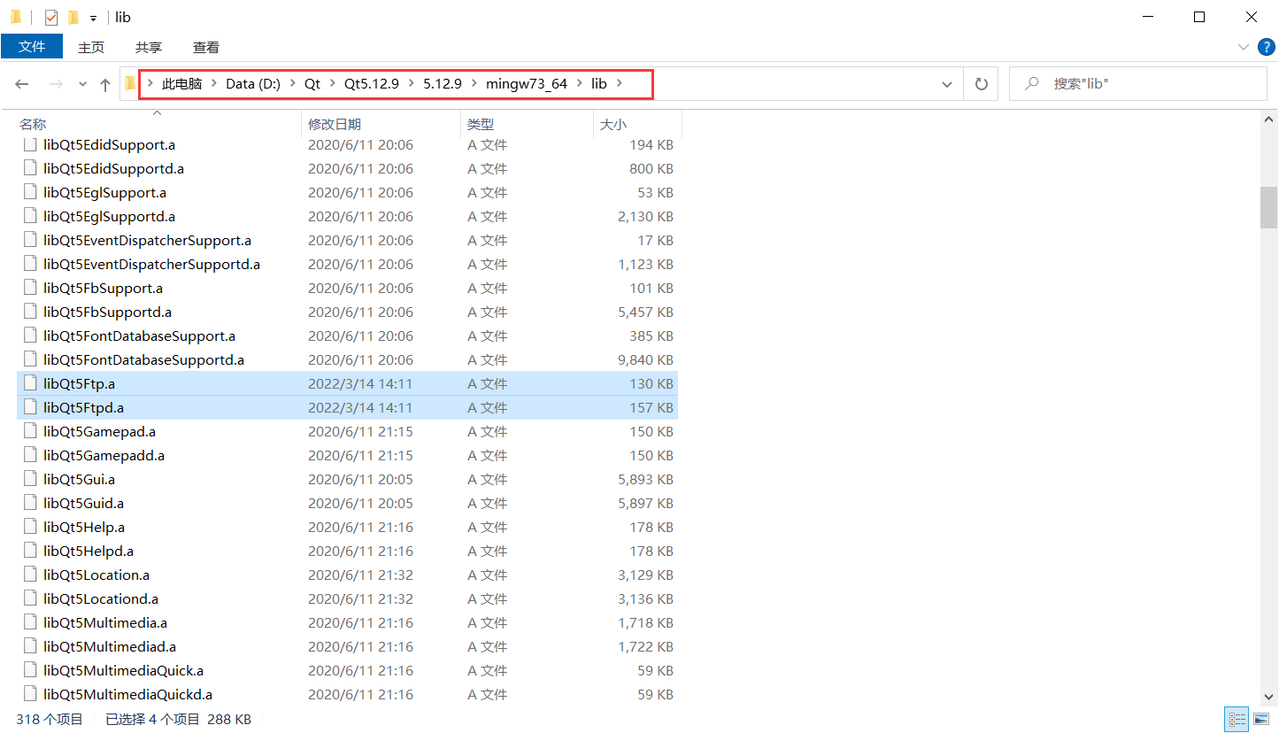Click Qt5.12.9 breadcrumb segment
The width and height of the screenshot is (1279, 733).
372,84
